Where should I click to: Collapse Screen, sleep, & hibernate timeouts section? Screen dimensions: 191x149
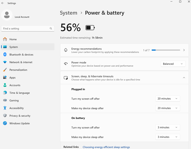[x=184, y=78]
